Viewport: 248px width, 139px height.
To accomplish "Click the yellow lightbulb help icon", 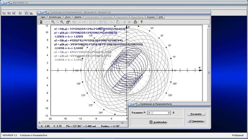I will pos(141,22).
